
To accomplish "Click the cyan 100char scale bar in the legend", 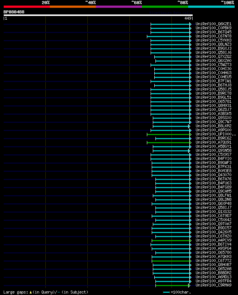I will (166, 292).
